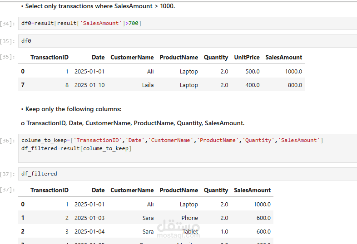357x244 pixels.
Task: Click the CustomerName header in the first output table
Action: (x=132, y=57)
